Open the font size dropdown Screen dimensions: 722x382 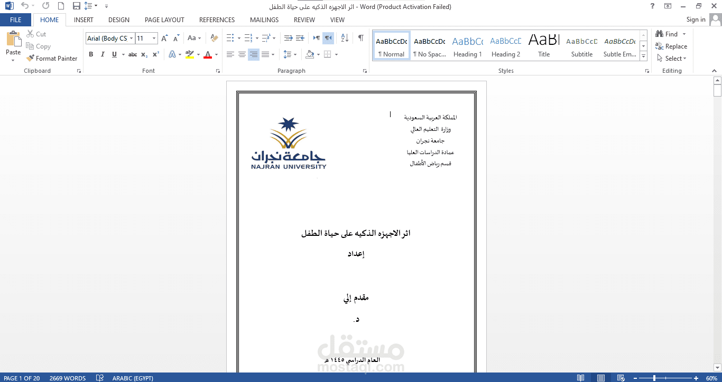click(154, 38)
